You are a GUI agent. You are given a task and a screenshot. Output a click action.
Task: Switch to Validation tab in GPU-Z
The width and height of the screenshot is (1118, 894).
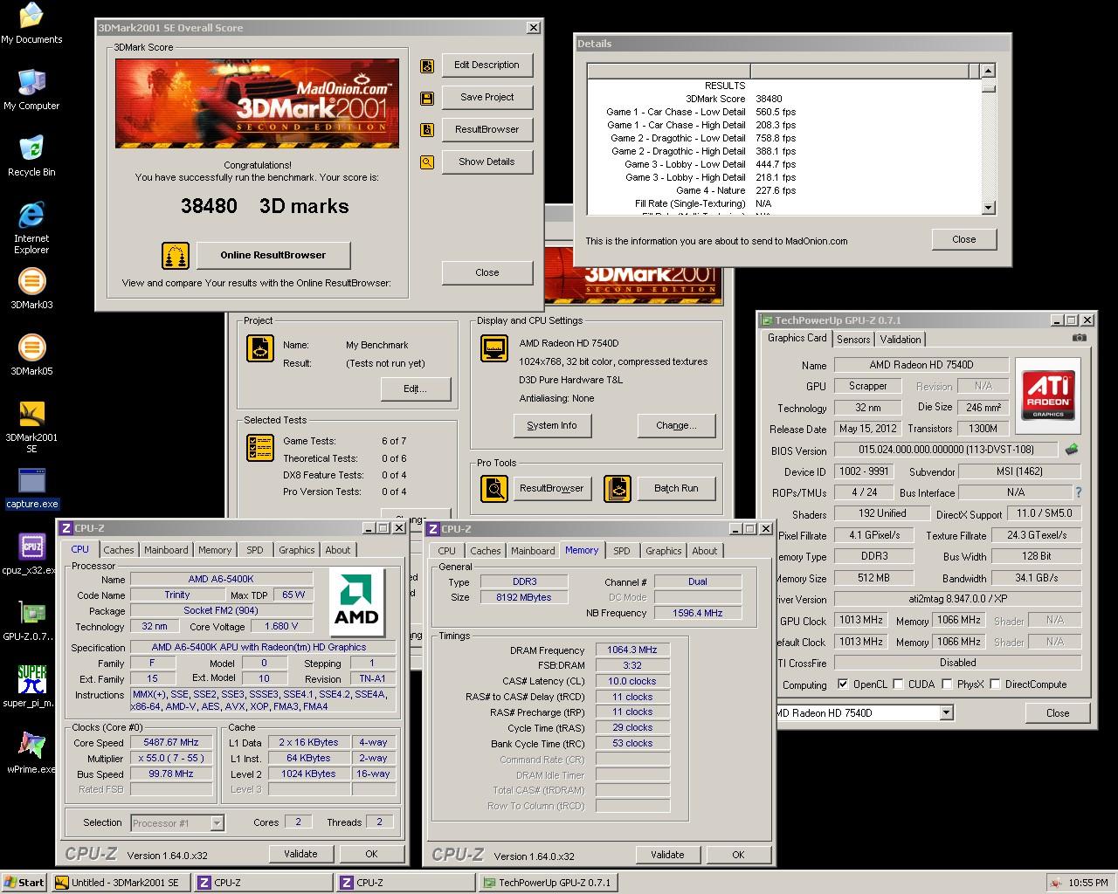(x=901, y=340)
